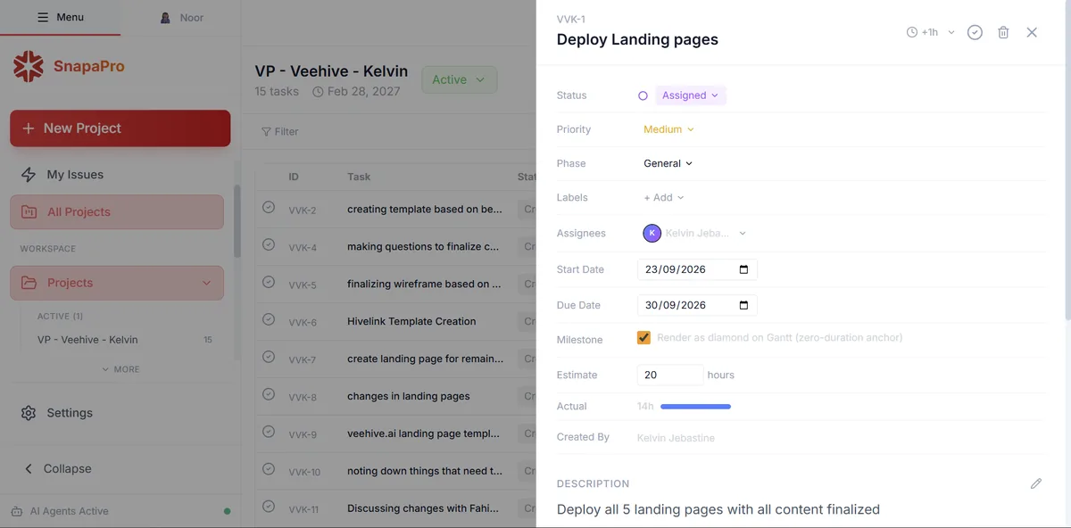Image resolution: width=1071 pixels, height=528 pixels.
Task: Open the General phase dropdown
Action: 668,163
